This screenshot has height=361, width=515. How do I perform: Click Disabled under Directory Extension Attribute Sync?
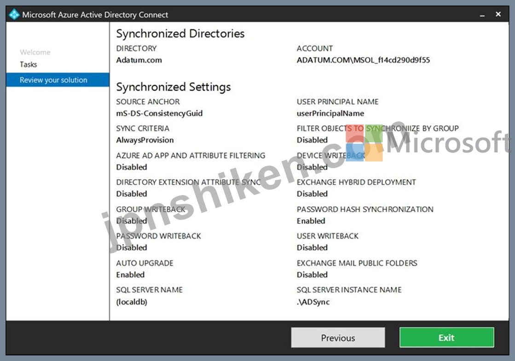(x=132, y=194)
